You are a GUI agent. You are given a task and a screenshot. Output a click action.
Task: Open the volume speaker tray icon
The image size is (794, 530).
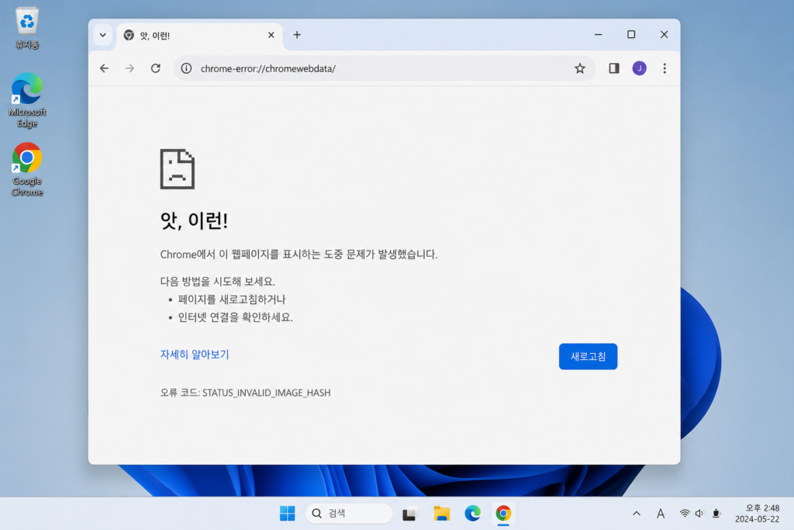tap(699, 513)
